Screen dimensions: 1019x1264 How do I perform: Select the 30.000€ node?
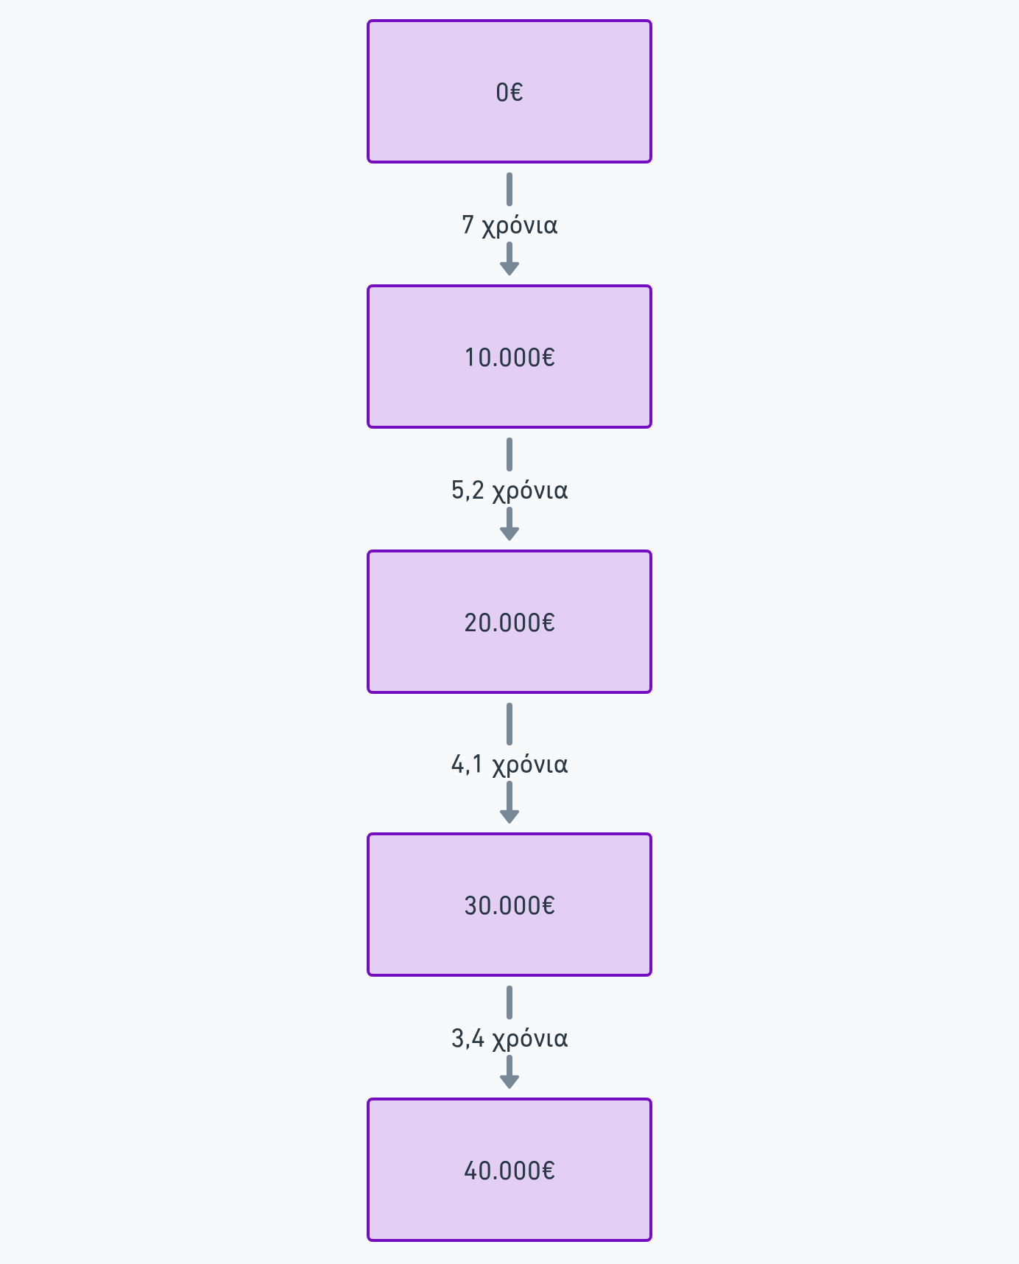[x=509, y=905]
